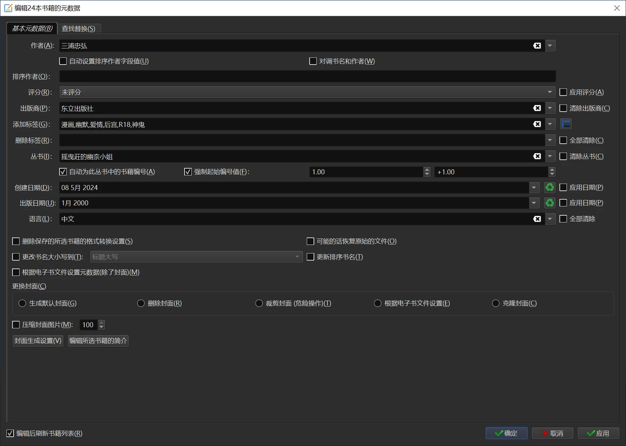Select 生成默认封面 radio button
This screenshot has height=446, width=626.
point(23,304)
